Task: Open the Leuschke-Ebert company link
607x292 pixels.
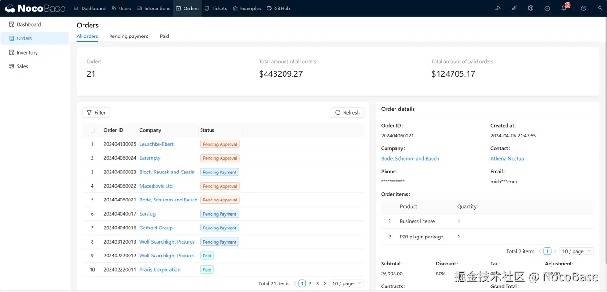Action: (x=156, y=144)
